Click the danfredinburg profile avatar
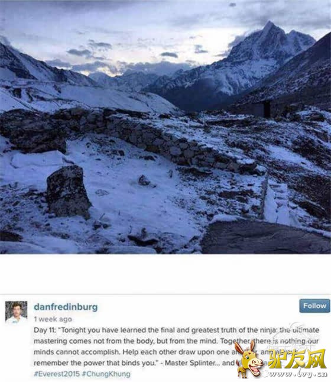This screenshot has width=331, height=382. click(x=17, y=312)
